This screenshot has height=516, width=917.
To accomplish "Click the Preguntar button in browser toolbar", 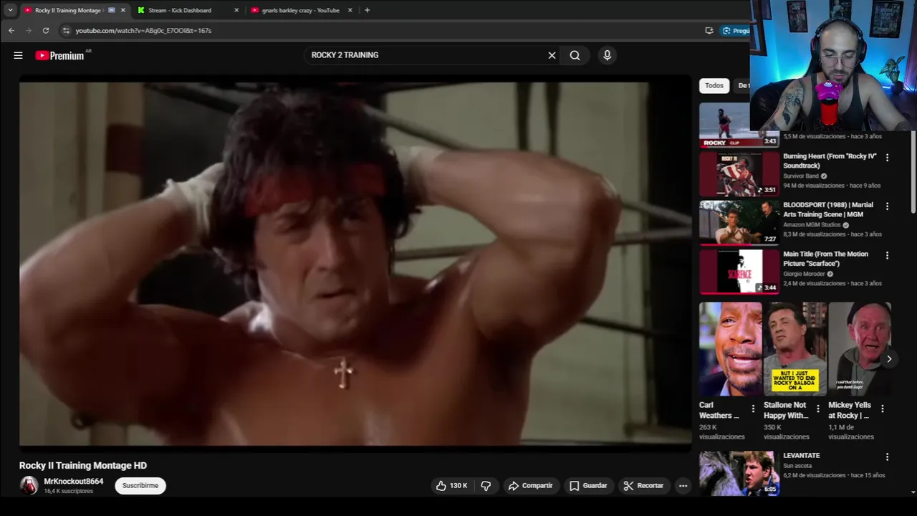I will (x=735, y=31).
